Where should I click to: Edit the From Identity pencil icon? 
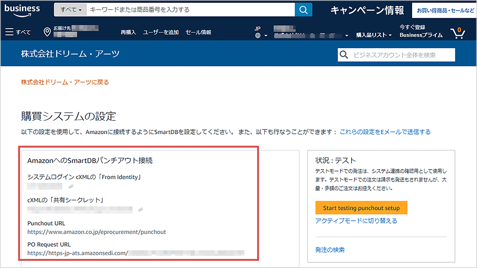coord(71,186)
